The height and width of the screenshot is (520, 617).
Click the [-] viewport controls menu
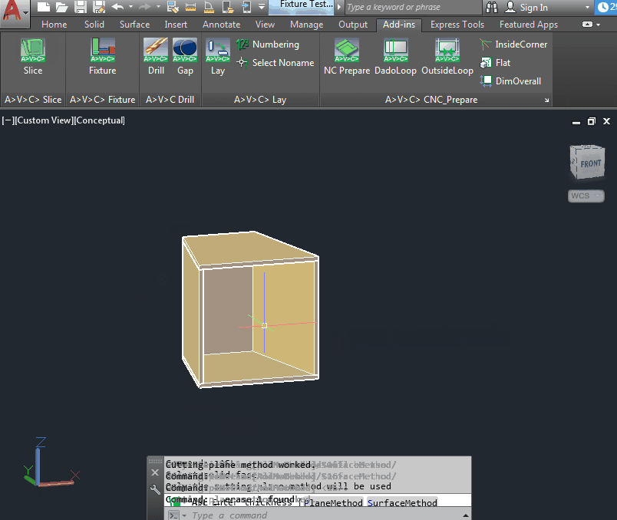click(8, 120)
